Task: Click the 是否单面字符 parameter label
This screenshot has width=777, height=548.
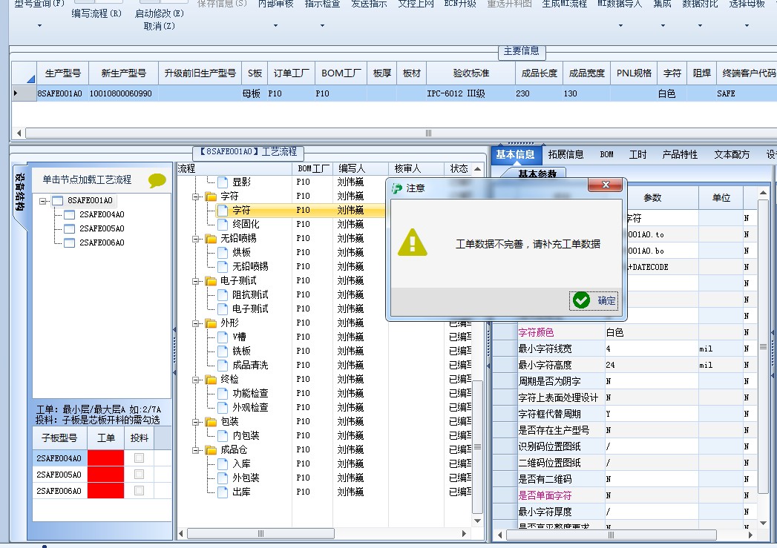Action: [x=545, y=495]
